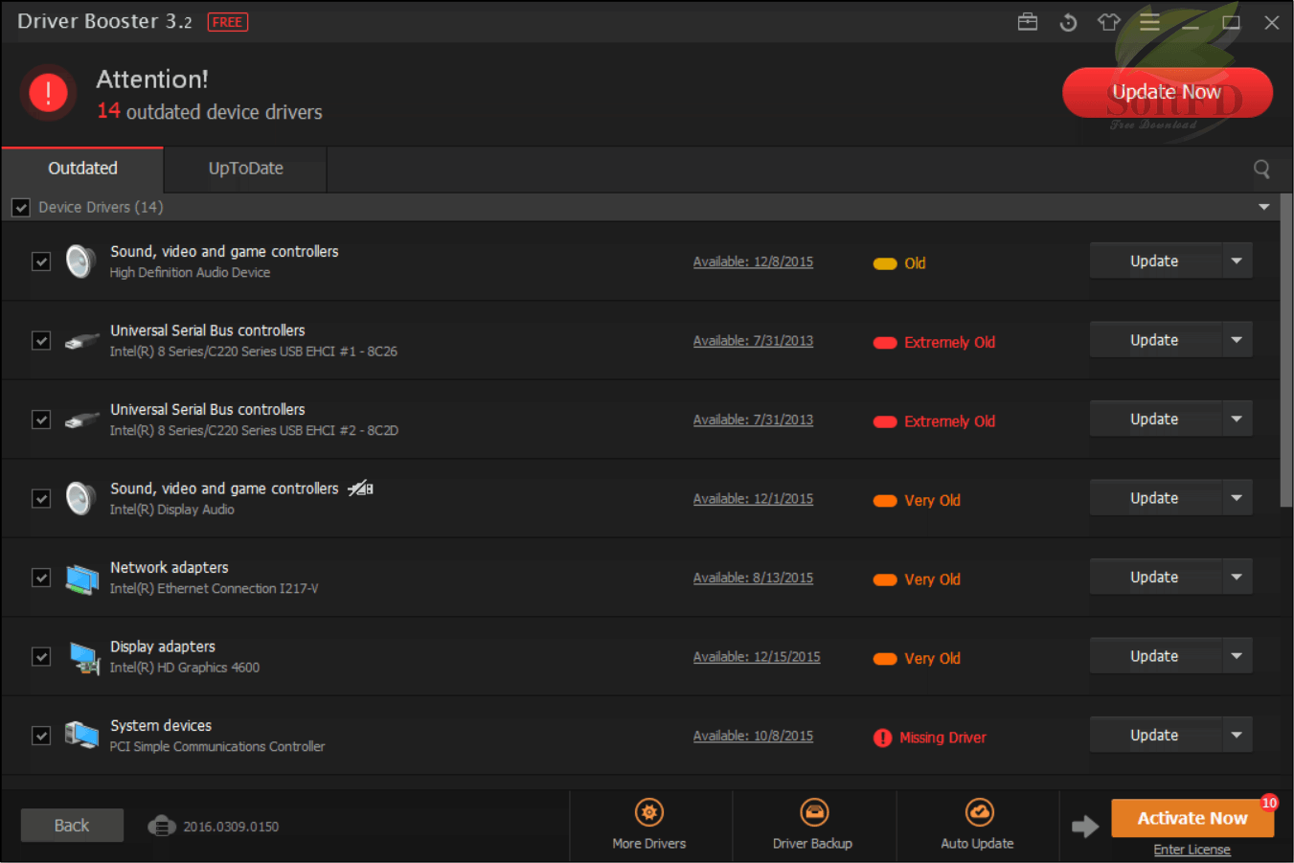The image size is (1294, 863).
Task: Click Available: 12/8/2015 date link
Action: 753,261
